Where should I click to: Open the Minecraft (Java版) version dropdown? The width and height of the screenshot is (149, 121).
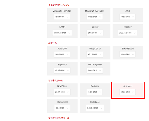point(95,17)
